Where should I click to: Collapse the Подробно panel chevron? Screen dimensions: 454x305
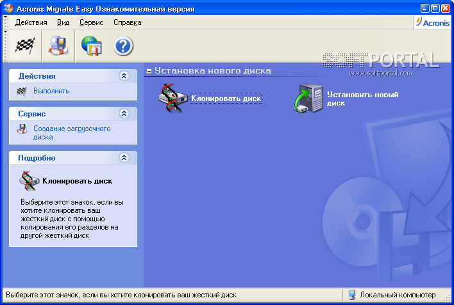click(x=124, y=158)
